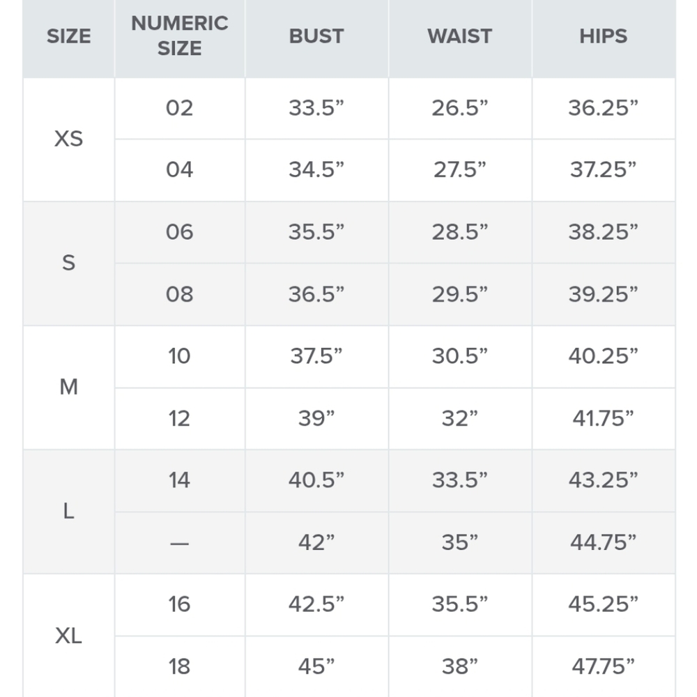Select the M size row label
This screenshot has width=697, height=697.
pyautogui.click(x=69, y=387)
